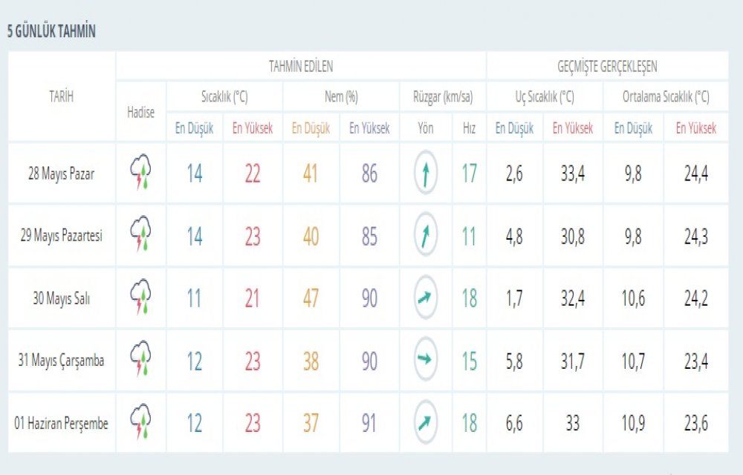The height and width of the screenshot is (475, 743).
Task: Click the thunderstorm icon for 28 Mayıs Pazar
Action: click(x=140, y=173)
